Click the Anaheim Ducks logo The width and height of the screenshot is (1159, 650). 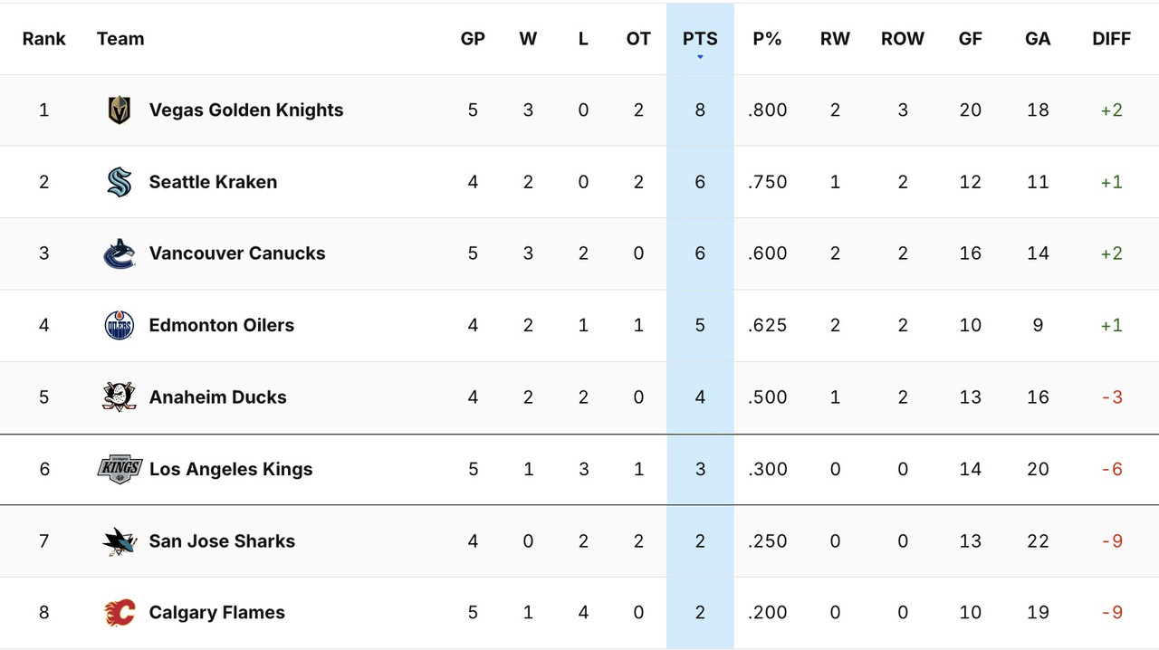pyautogui.click(x=119, y=397)
